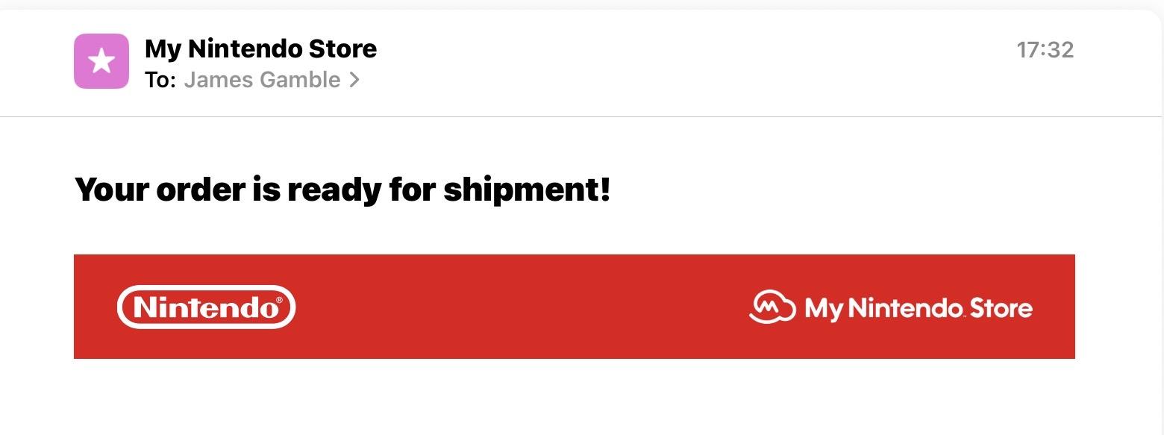Click the pink star sender avatar

pos(101,61)
